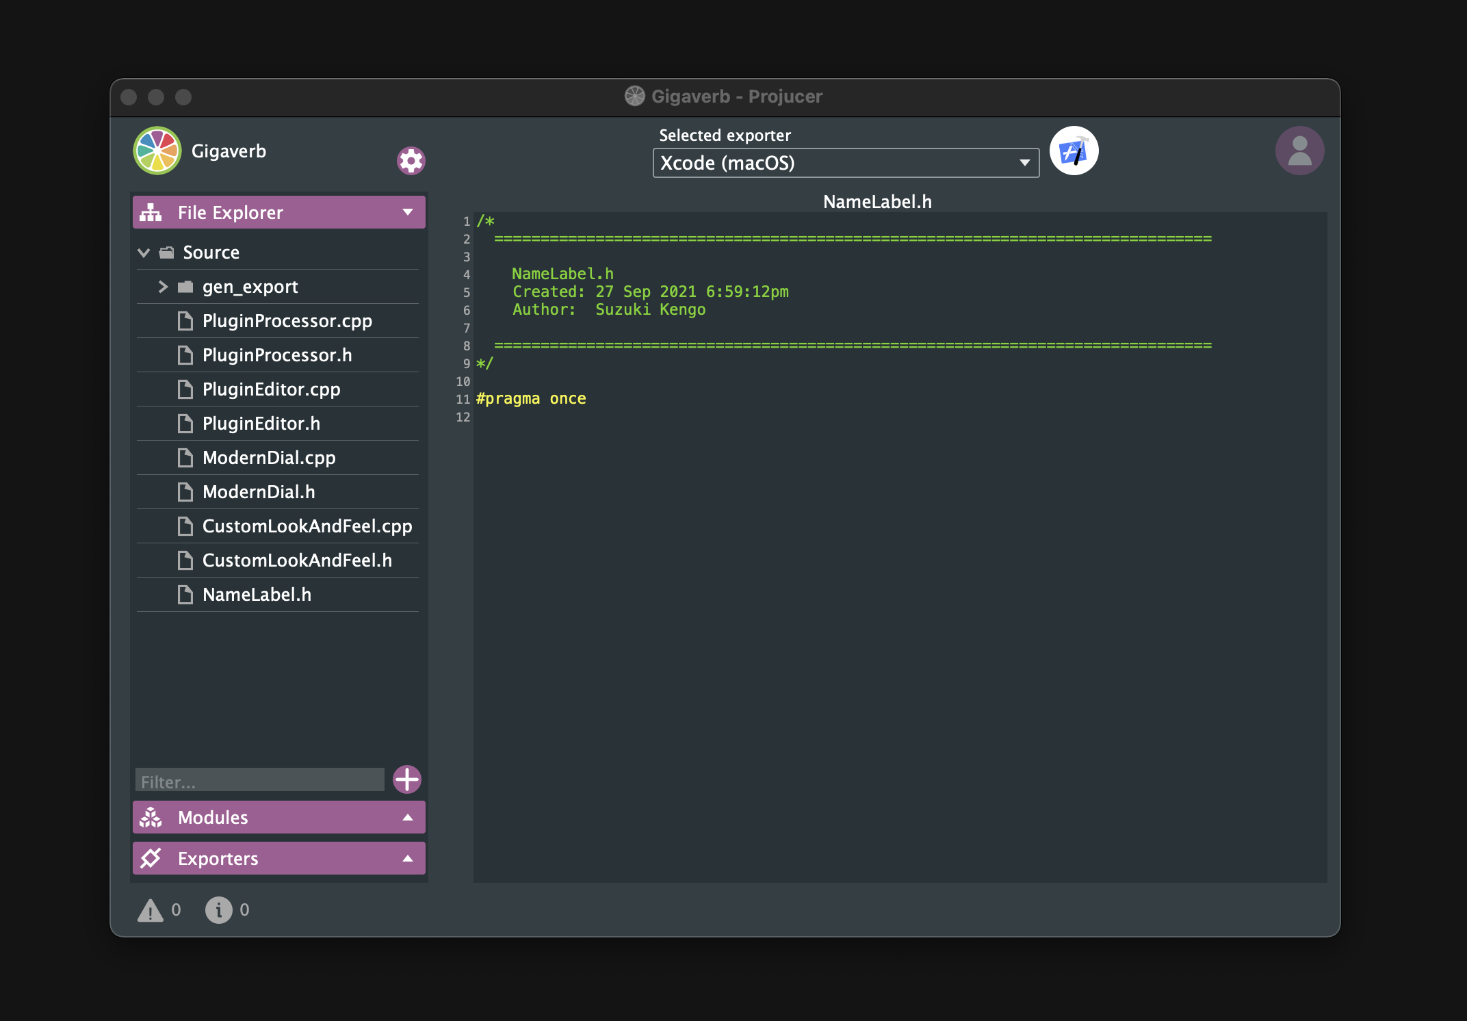Screen dimensions: 1467x1021
Task: Click file icon beside PluginEditor.cpp
Action: pyautogui.click(x=185, y=389)
